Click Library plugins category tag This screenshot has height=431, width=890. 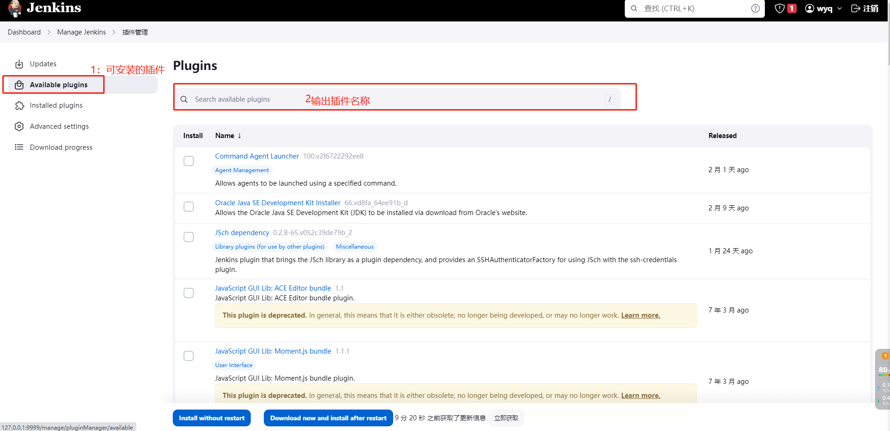[x=270, y=247]
